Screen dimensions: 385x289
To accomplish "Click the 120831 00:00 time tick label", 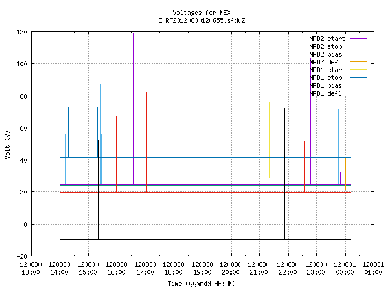I will click(x=345, y=269).
